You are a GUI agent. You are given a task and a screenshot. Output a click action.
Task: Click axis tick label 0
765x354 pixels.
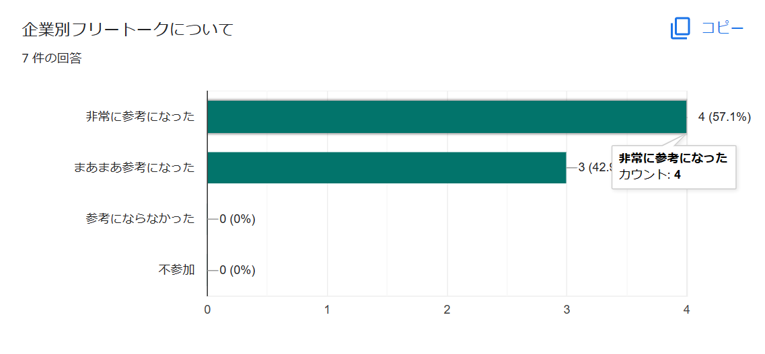[207, 310]
